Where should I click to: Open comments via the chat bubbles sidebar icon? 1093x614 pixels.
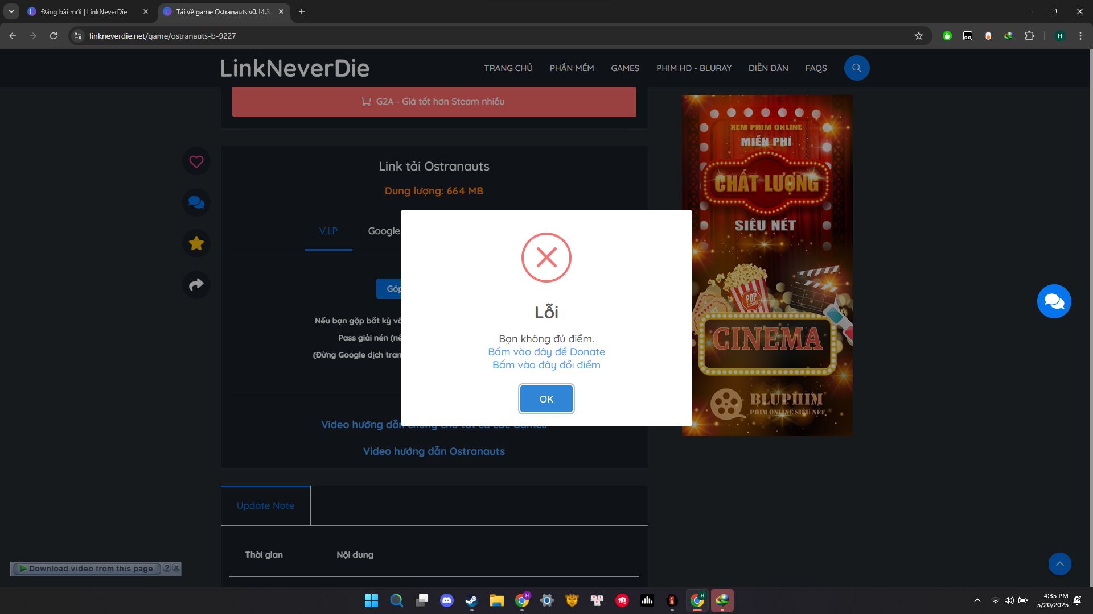[196, 202]
